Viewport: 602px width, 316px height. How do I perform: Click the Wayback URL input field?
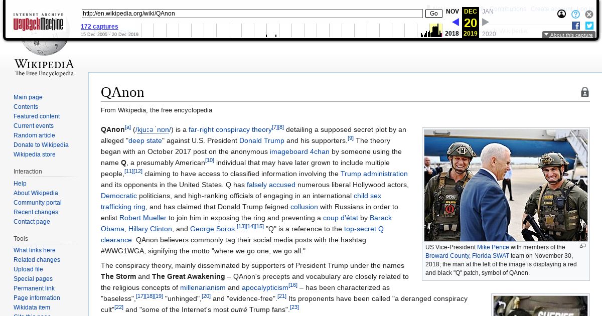(x=252, y=14)
